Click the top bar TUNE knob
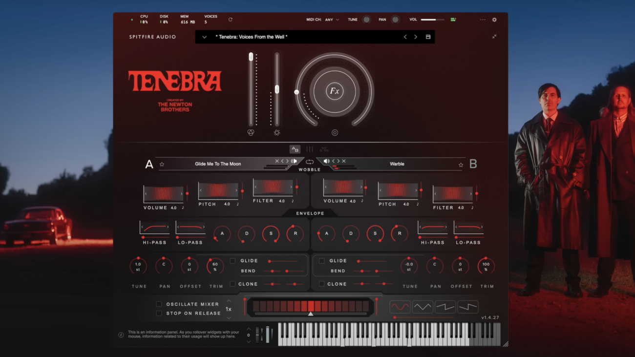 [366, 20]
